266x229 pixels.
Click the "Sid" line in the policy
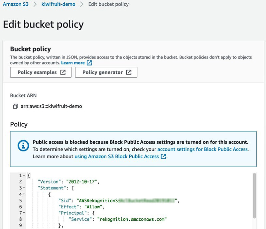119,200
